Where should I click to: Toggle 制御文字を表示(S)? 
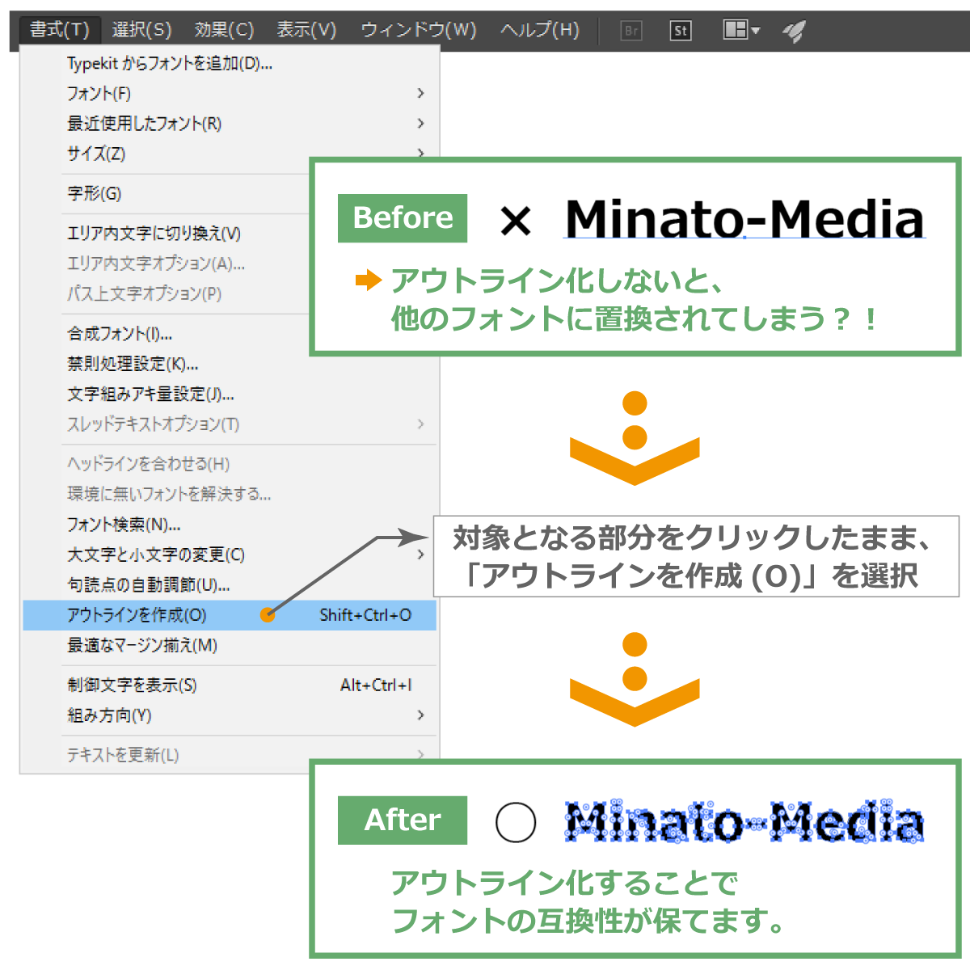tap(229, 685)
